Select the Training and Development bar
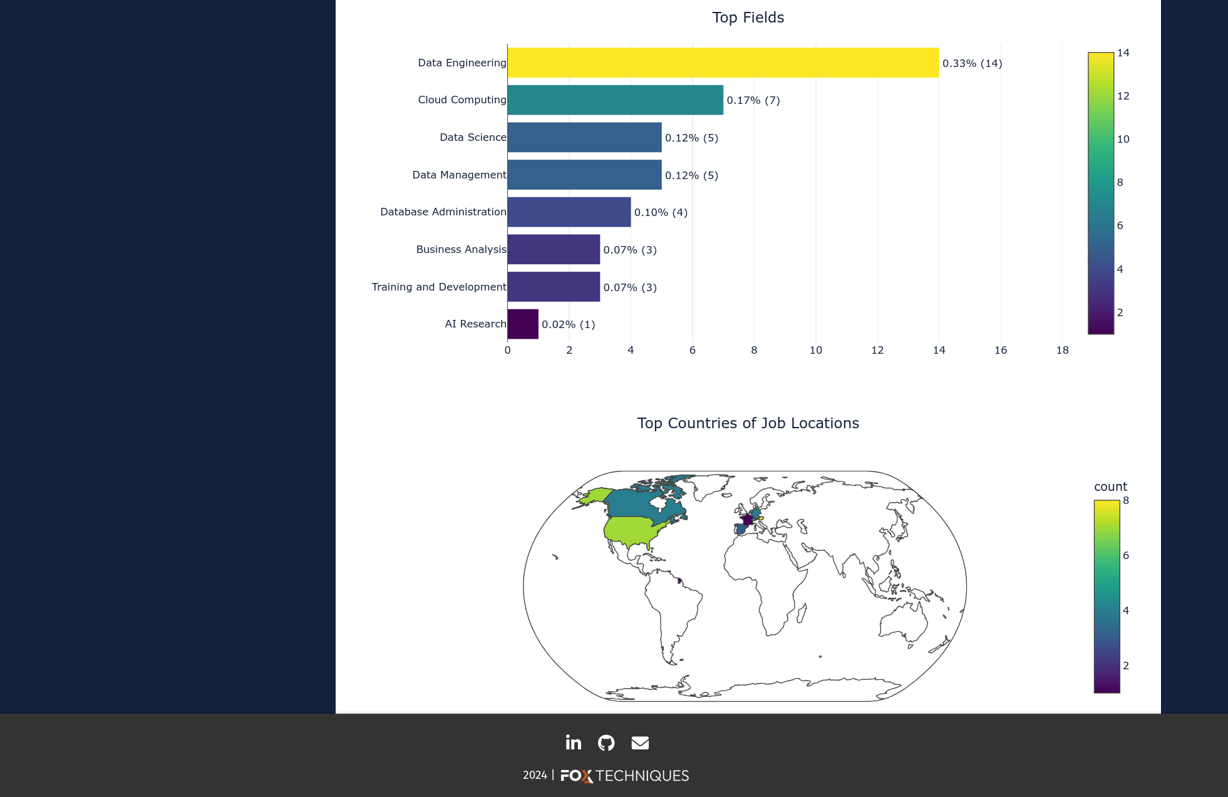The height and width of the screenshot is (797, 1228). [x=554, y=287]
